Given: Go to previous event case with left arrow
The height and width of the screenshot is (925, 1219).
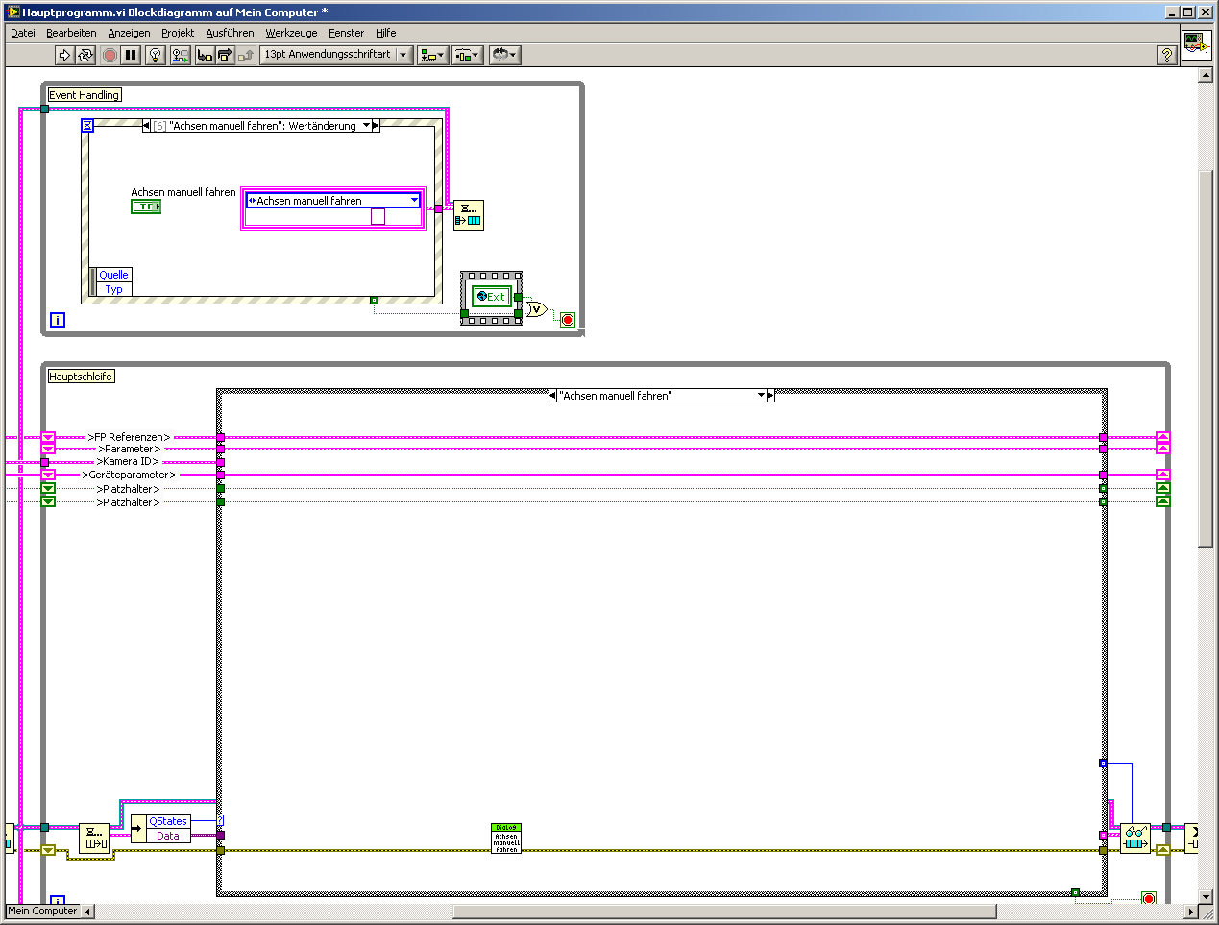Looking at the screenshot, I should pos(147,125).
